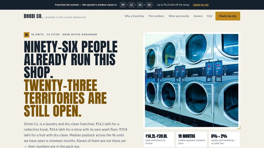Click the countdown minutes box showing 16
This screenshot has height=148, width=264.
[140, 5]
